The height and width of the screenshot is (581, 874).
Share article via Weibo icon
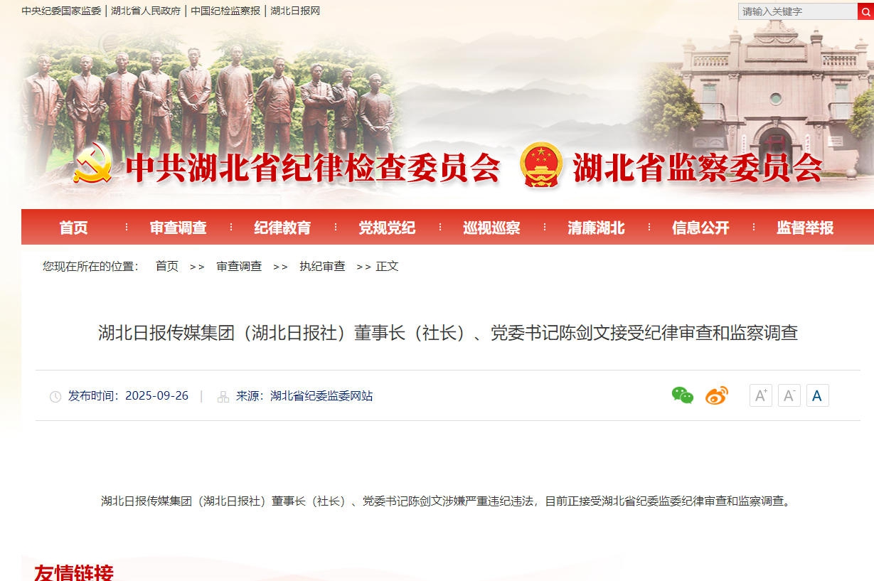pyautogui.click(x=717, y=395)
